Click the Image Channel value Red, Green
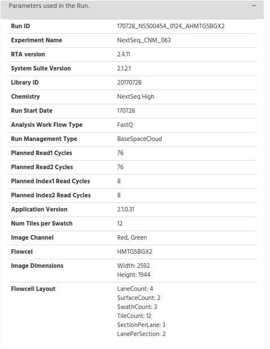The width and height of the screenshot is (270, 349). [132, 237]
